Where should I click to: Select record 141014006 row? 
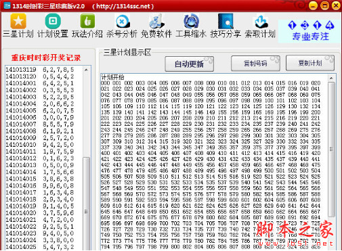pyautogui.click(x=40, y=117)
